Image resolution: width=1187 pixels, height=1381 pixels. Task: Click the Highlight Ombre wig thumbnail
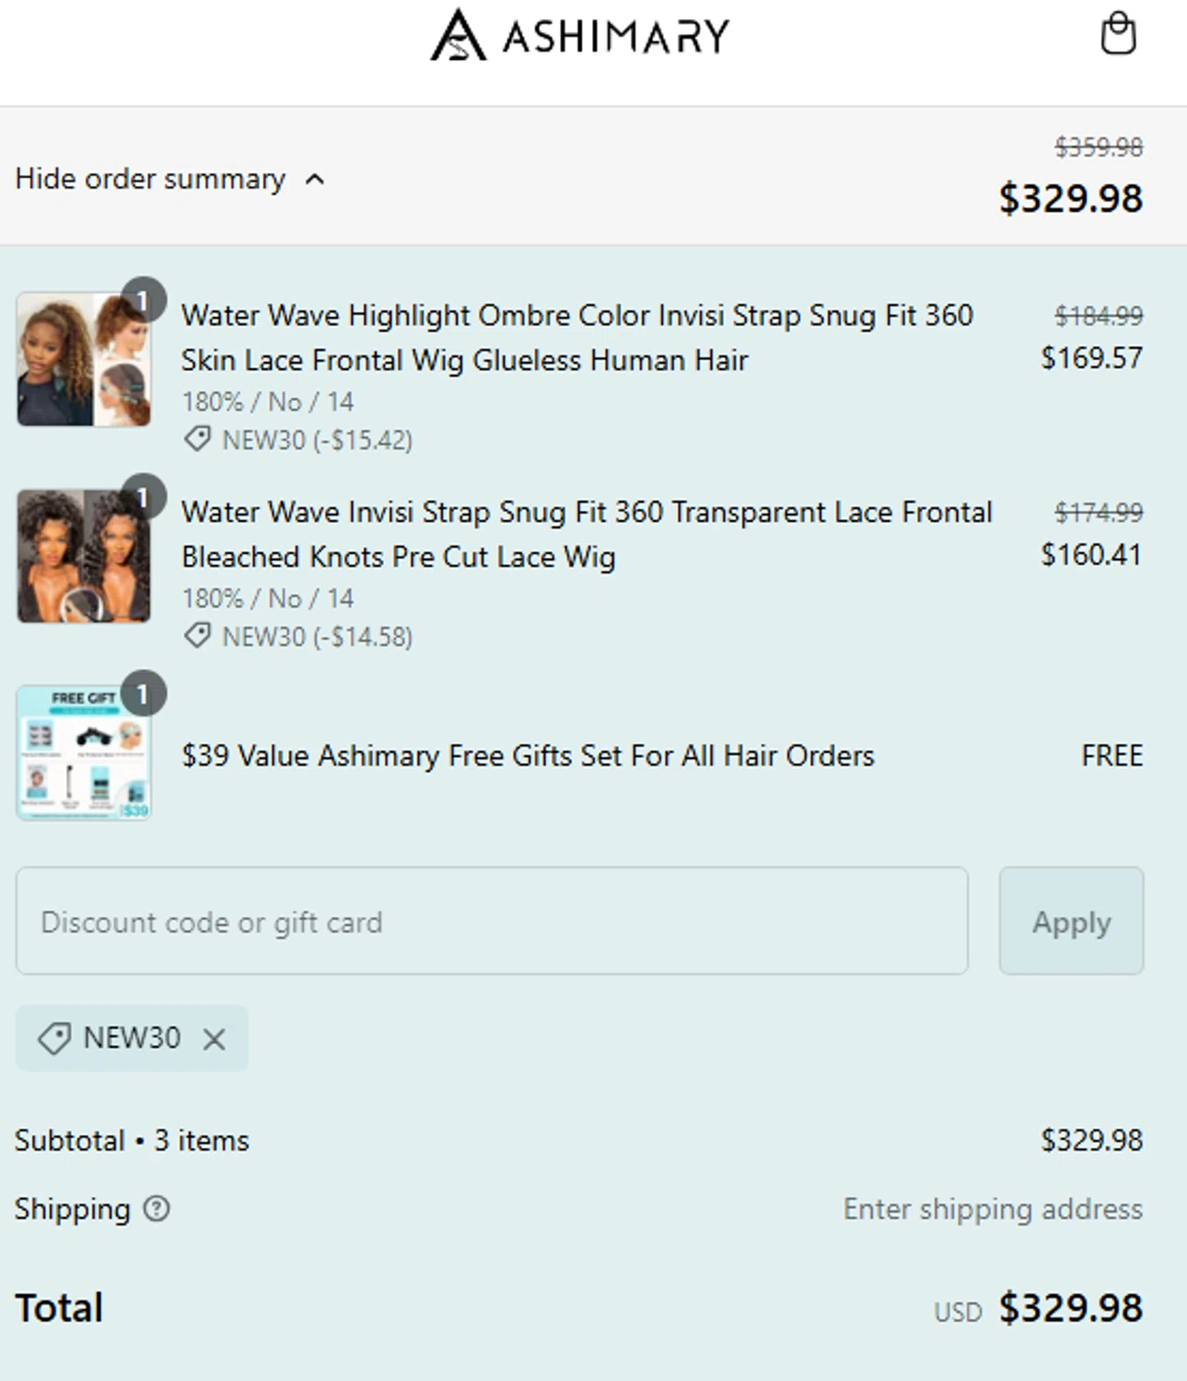pyautogui.click(x=83, y=359)
